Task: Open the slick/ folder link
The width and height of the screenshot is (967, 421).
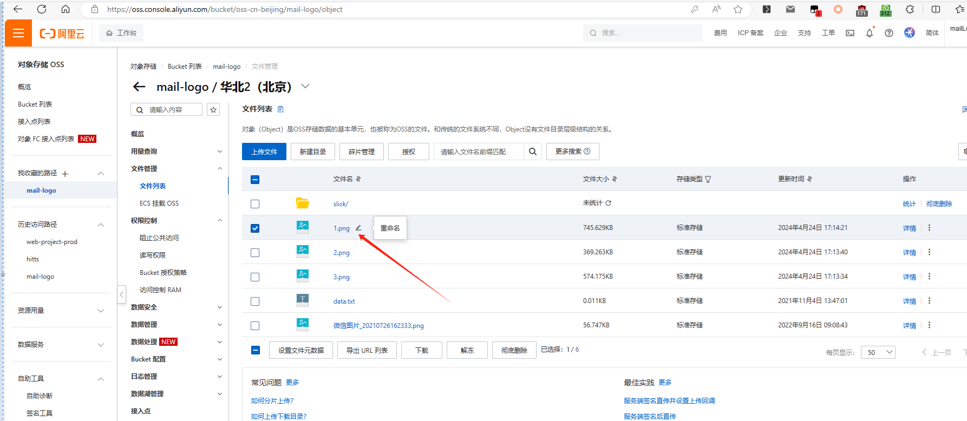Action: 341,204
